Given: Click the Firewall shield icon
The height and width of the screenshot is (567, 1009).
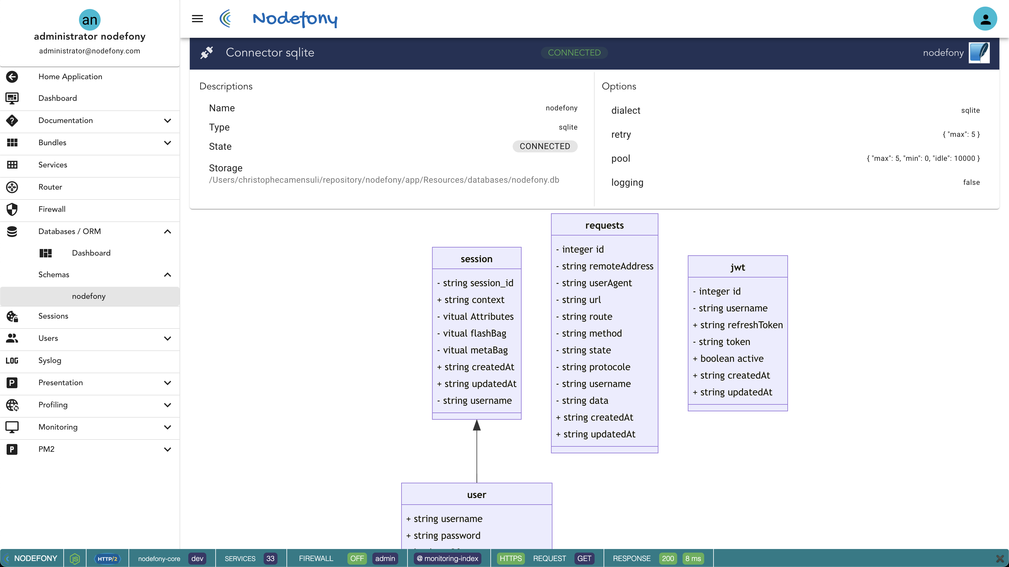Looking at the screenshot, I should [12, 209].
